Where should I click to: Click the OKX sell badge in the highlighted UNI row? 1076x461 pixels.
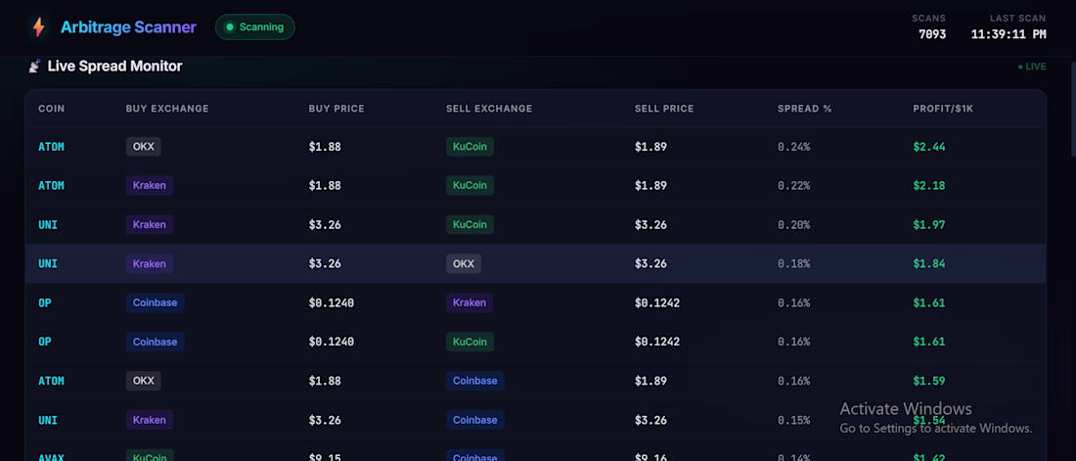464,264
